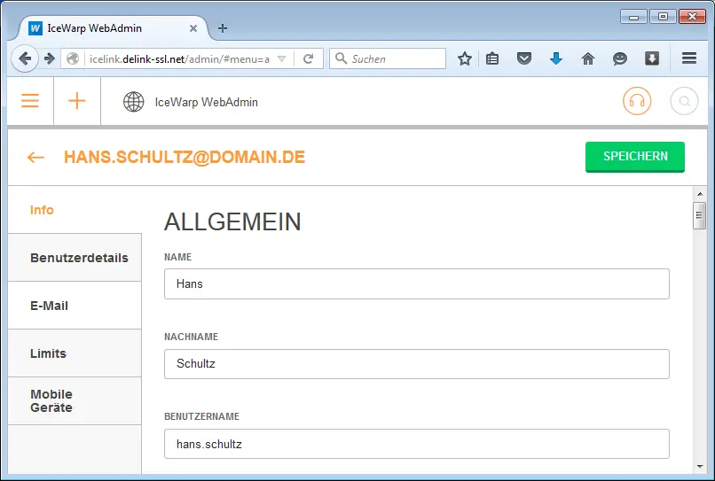Close the IceWarp WebAdmin tab
Image resolution: width=715 pixels, height=481 pixels.
tap(193, 28)
